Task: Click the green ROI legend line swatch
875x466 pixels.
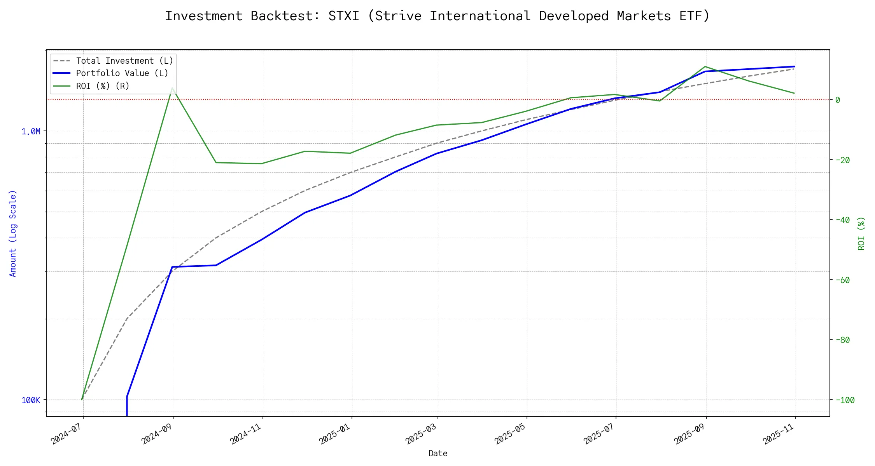Action: [61, 86]
